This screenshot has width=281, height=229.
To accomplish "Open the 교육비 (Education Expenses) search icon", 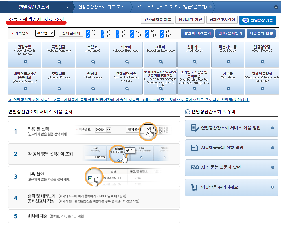I will pyautogui.click(x=160, y=62).
